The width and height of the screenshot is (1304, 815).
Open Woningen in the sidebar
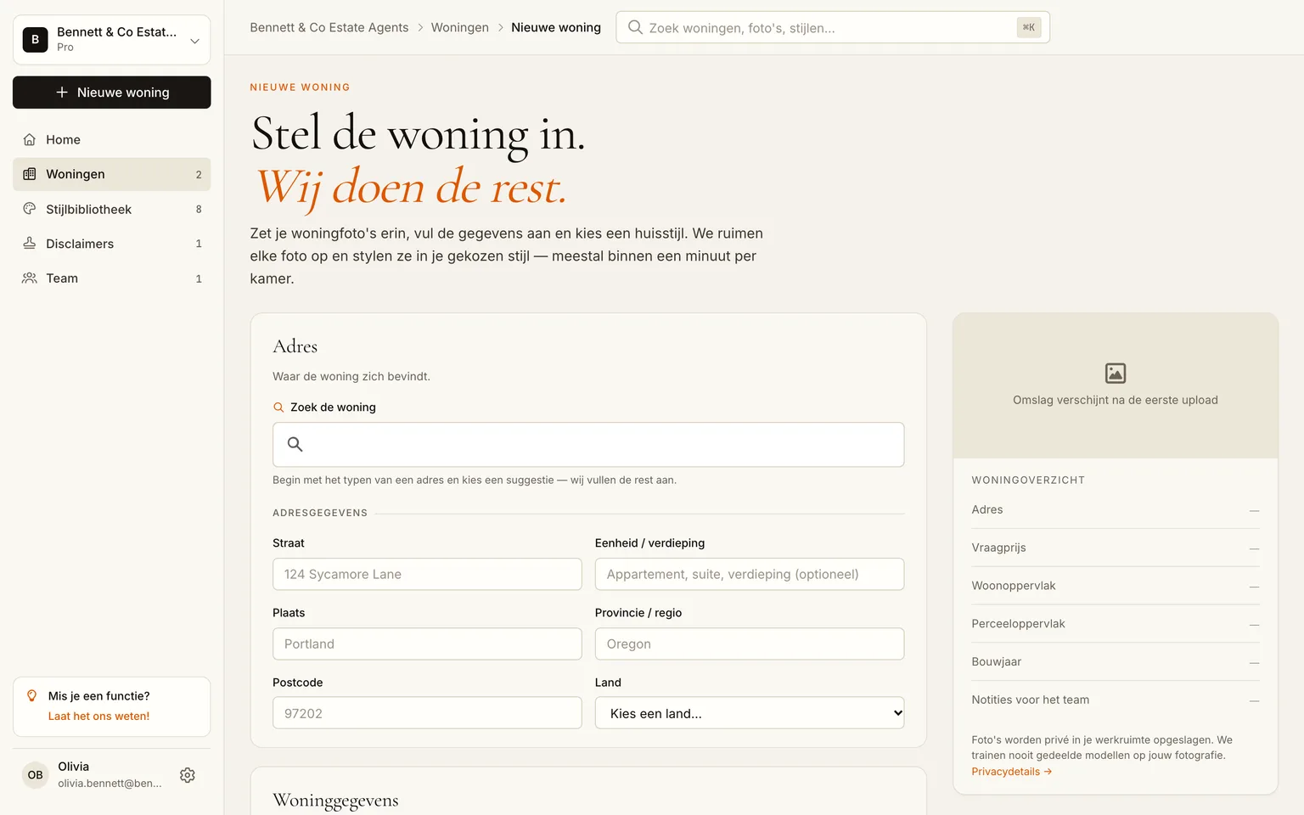[112, 174]
